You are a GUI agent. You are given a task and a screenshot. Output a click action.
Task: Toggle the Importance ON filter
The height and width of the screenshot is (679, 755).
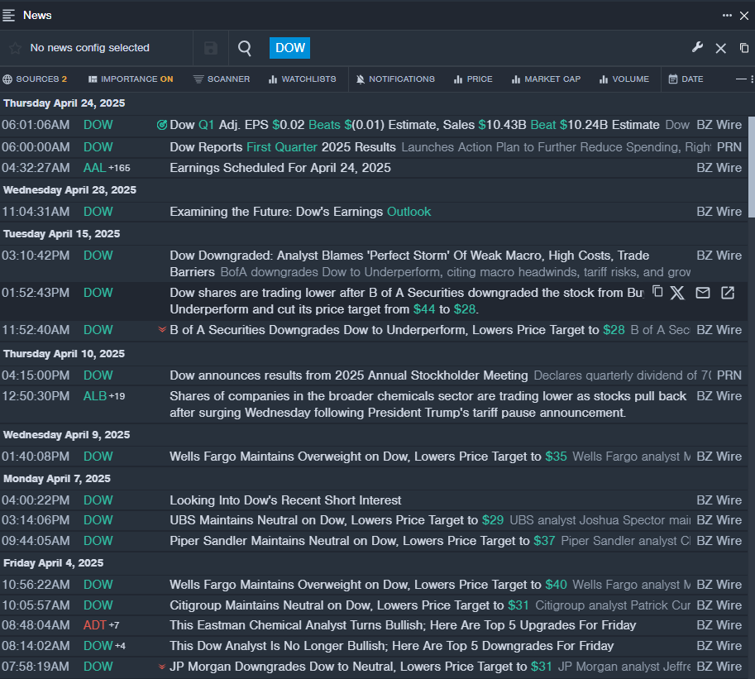click(131, 79)
